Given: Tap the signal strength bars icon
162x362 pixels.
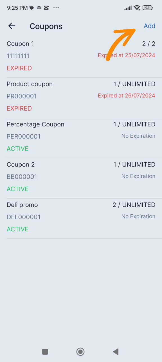Looking at the screenshot, I should (128, 8).
